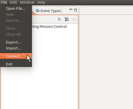Open the Help menu

41,2
